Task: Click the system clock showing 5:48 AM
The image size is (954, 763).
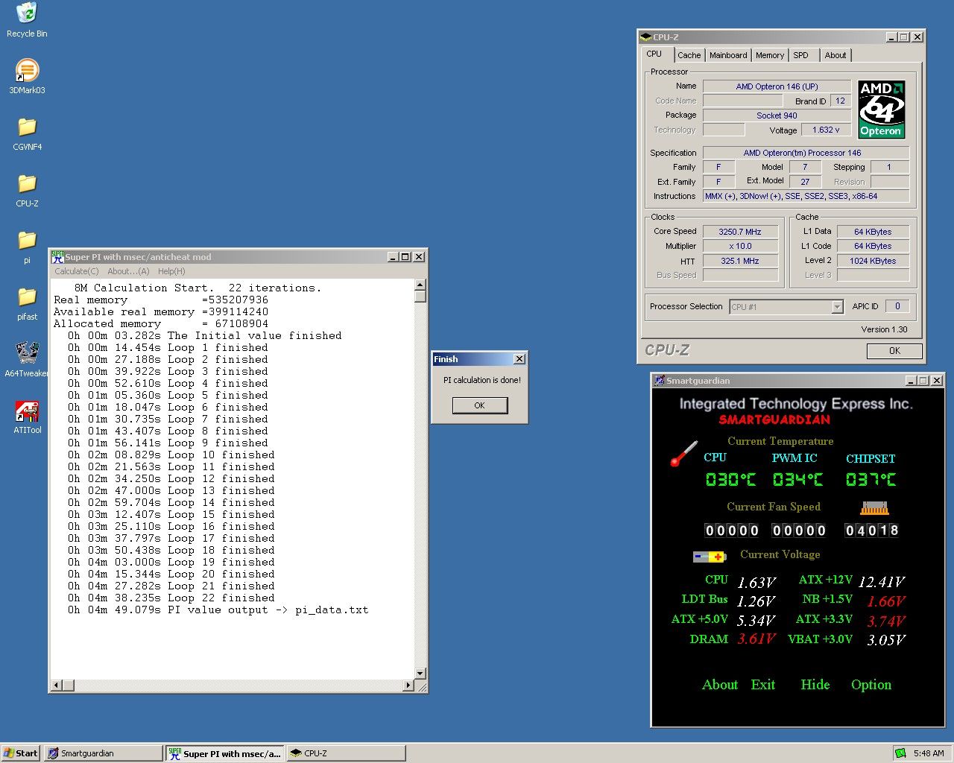Action: (x=929, y=753)
